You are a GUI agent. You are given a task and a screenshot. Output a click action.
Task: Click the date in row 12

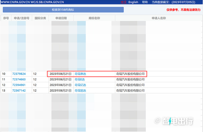point(61,85)
